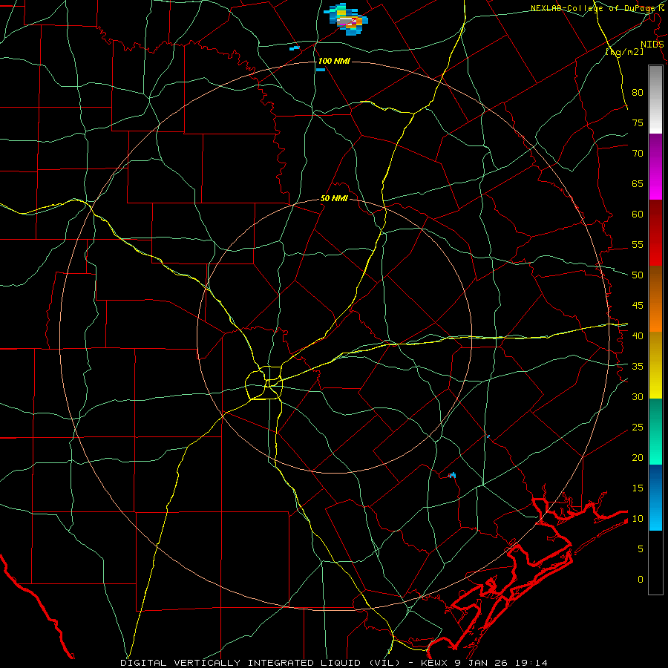
Task: Click the 80 value on the color scale
Action: (x=638, y=93)
